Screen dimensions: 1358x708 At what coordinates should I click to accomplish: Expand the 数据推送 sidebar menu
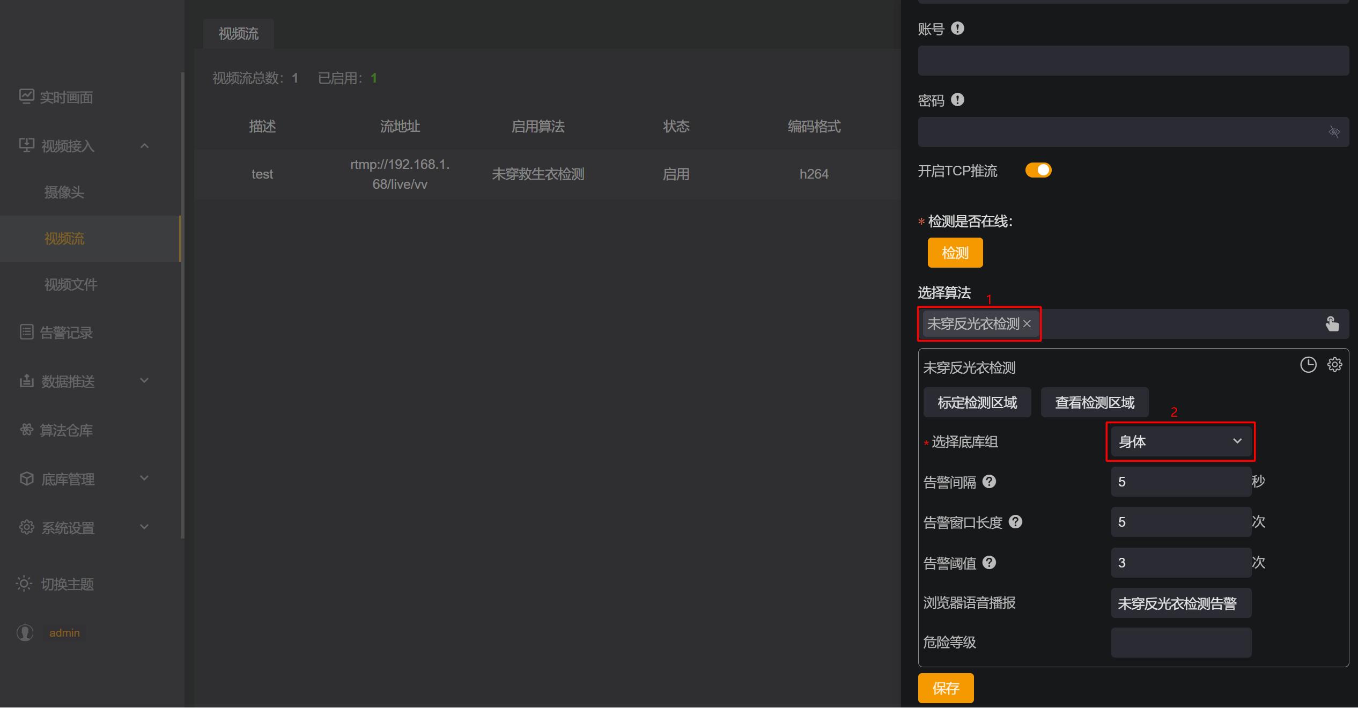click(83, 381)
